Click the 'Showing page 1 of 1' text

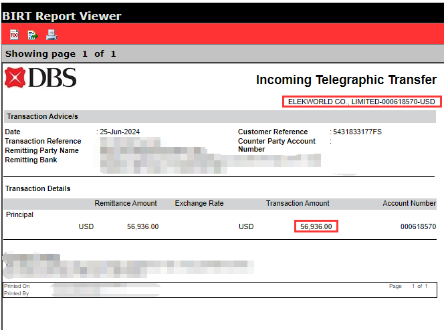tap(61, 53)
